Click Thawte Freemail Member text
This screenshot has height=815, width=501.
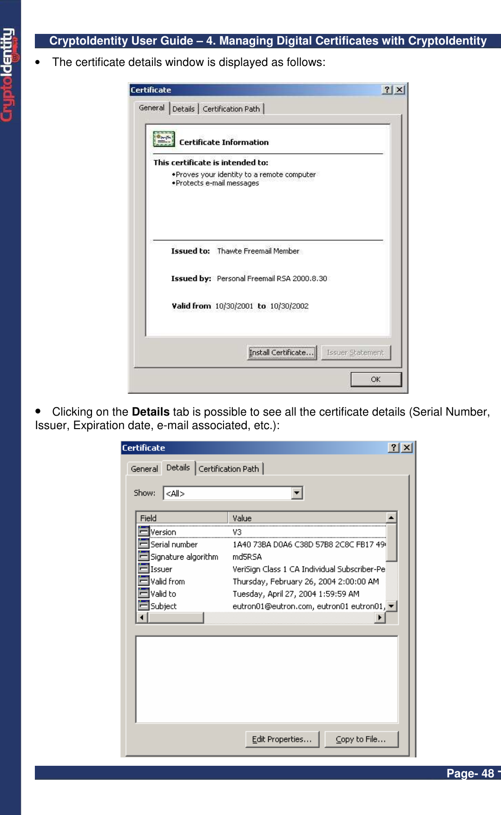[x=258, y=251]
